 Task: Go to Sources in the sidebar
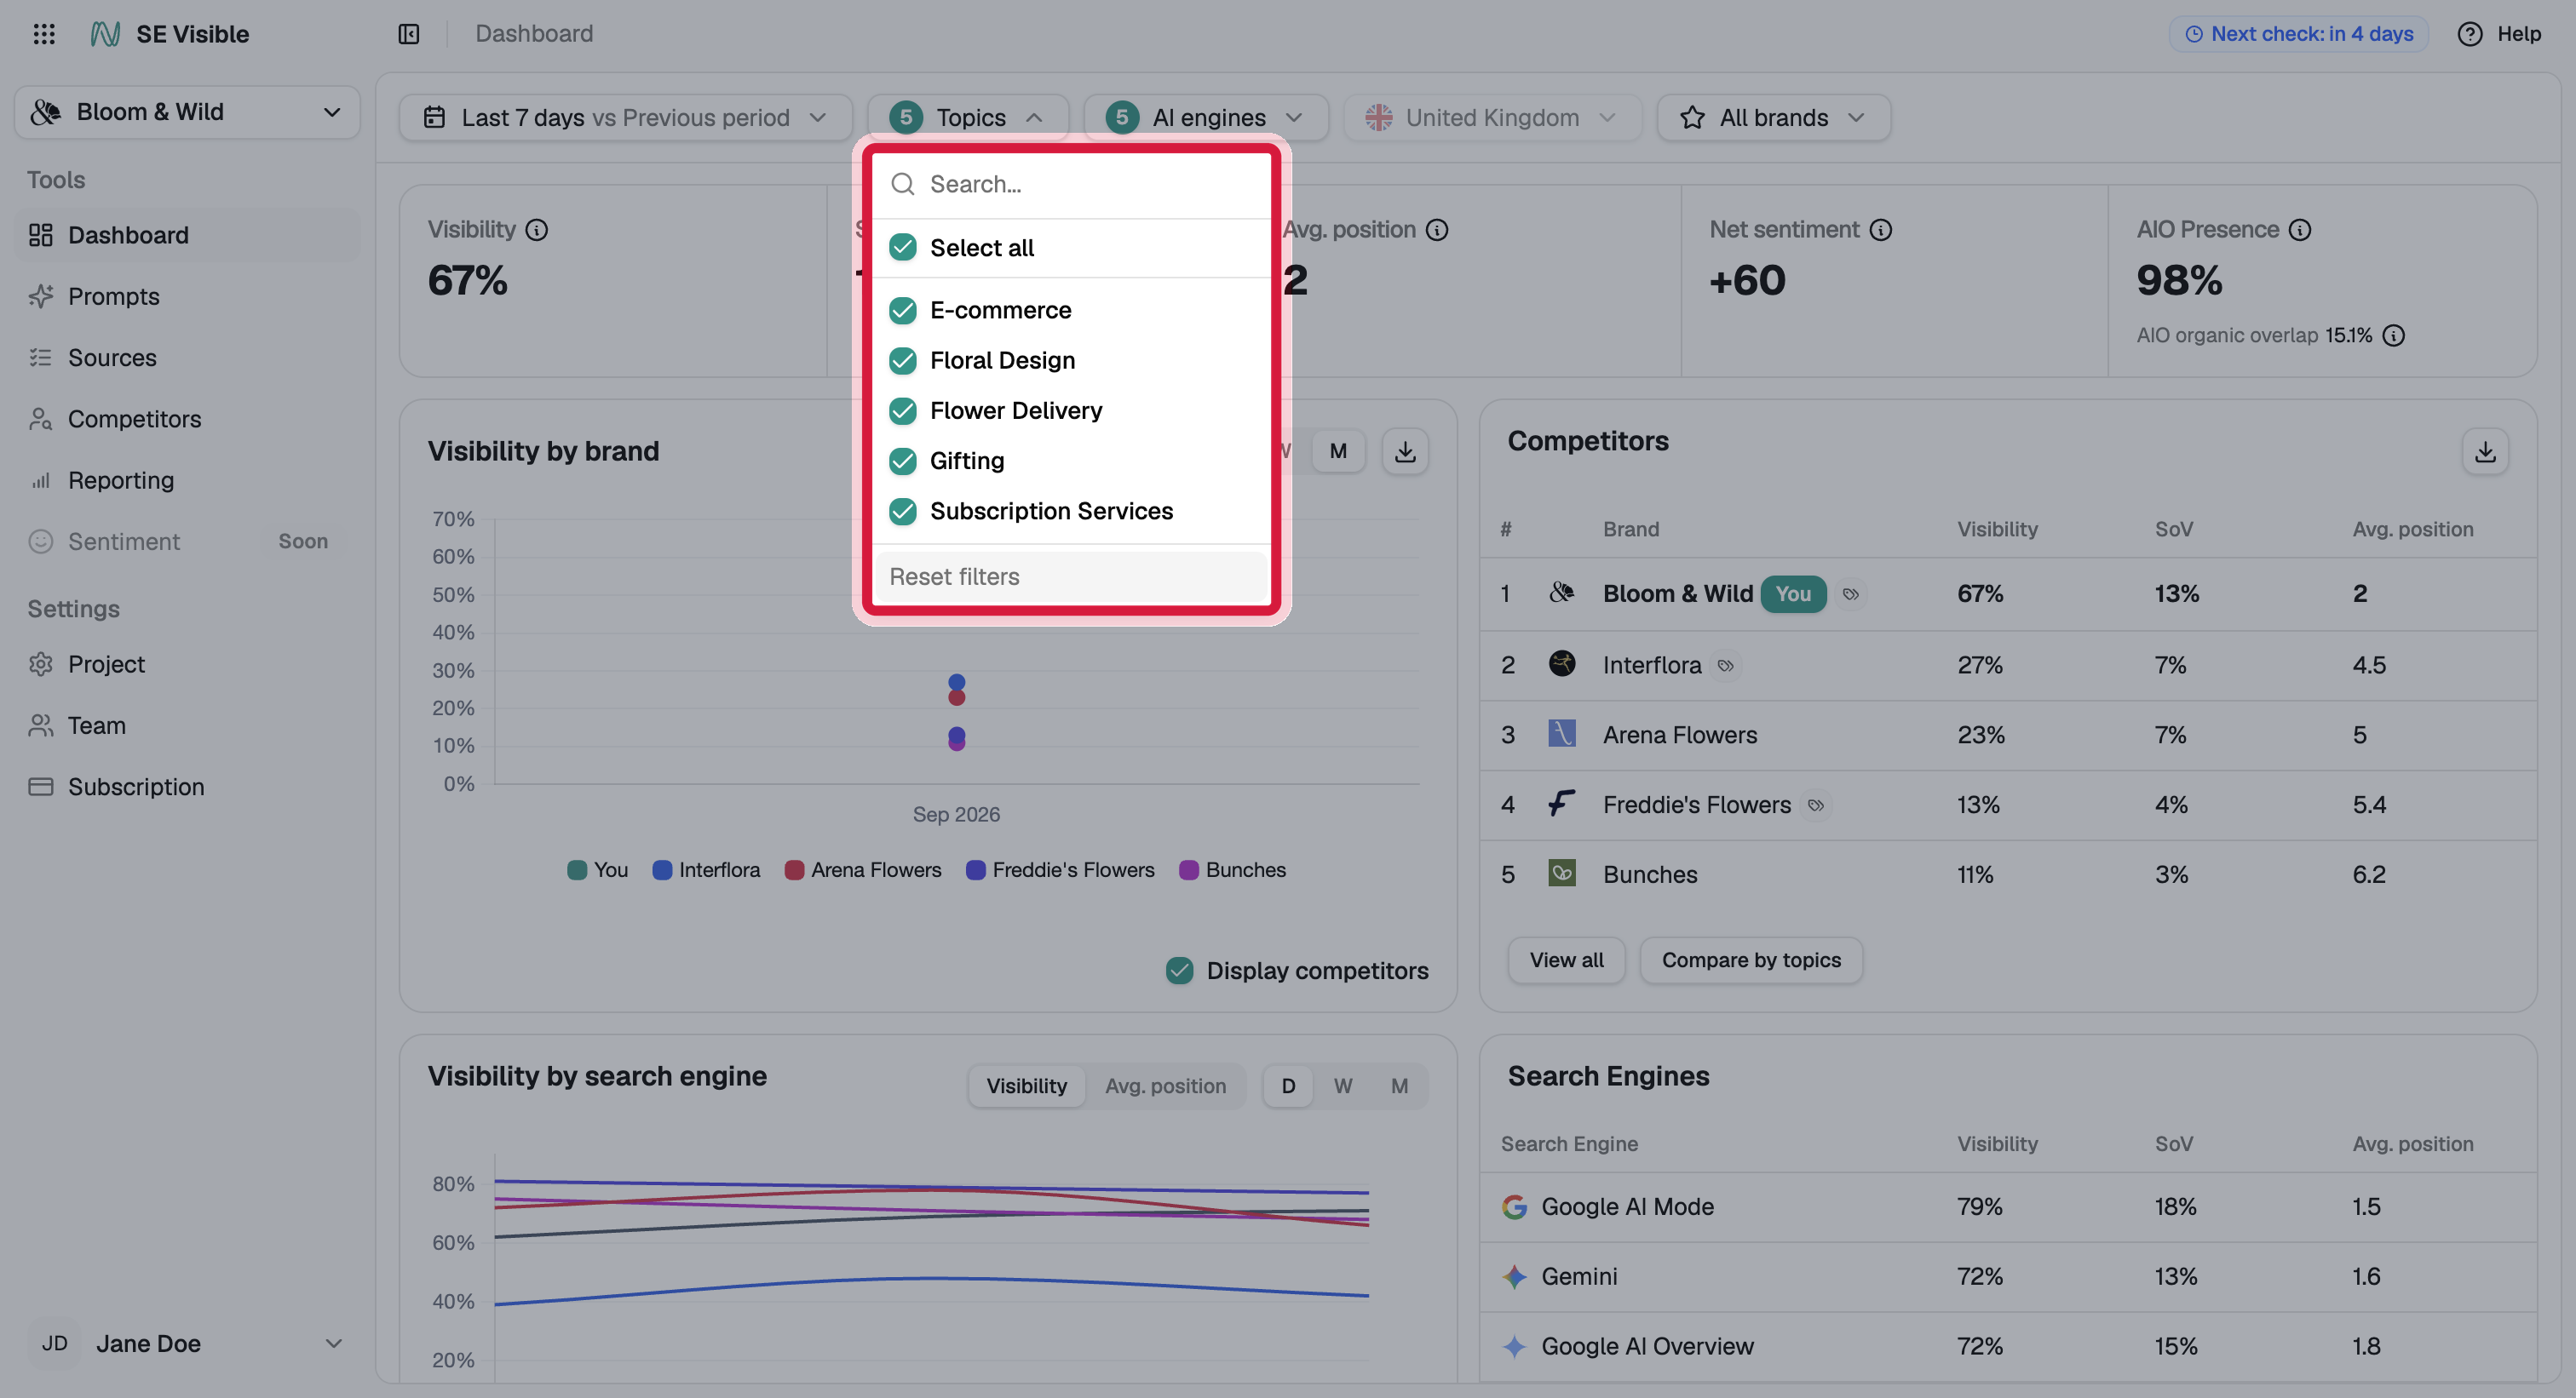[x=187, y=358]
